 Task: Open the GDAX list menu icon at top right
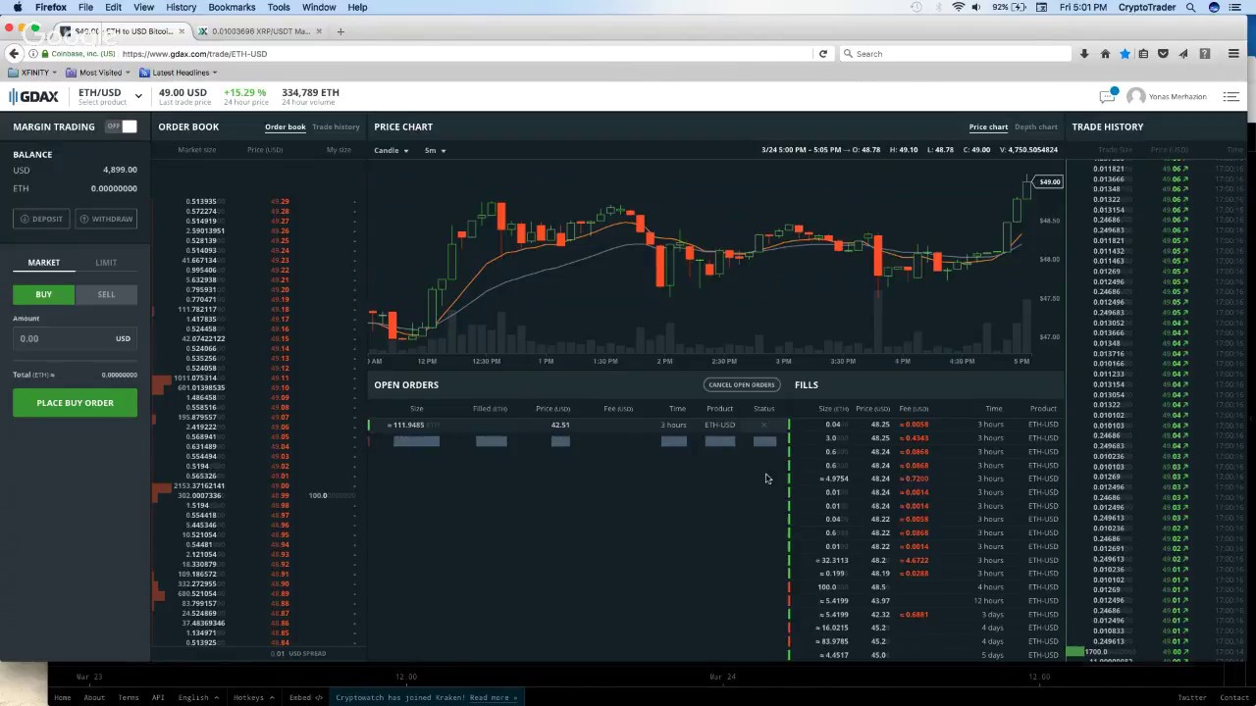1230,96
